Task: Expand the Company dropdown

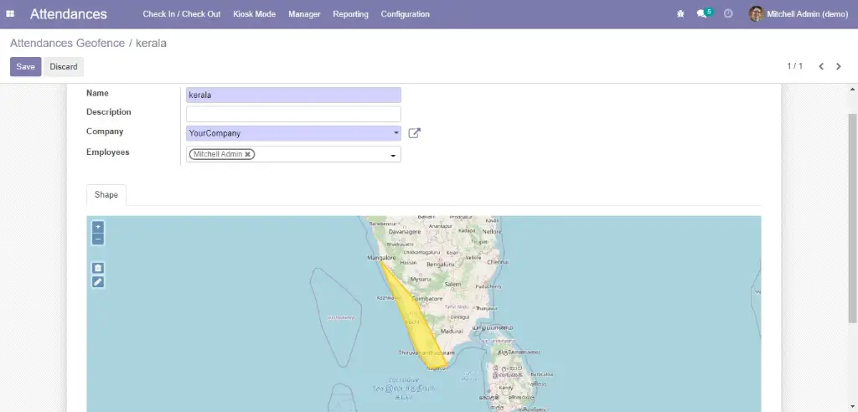Action: pos(395,133)
